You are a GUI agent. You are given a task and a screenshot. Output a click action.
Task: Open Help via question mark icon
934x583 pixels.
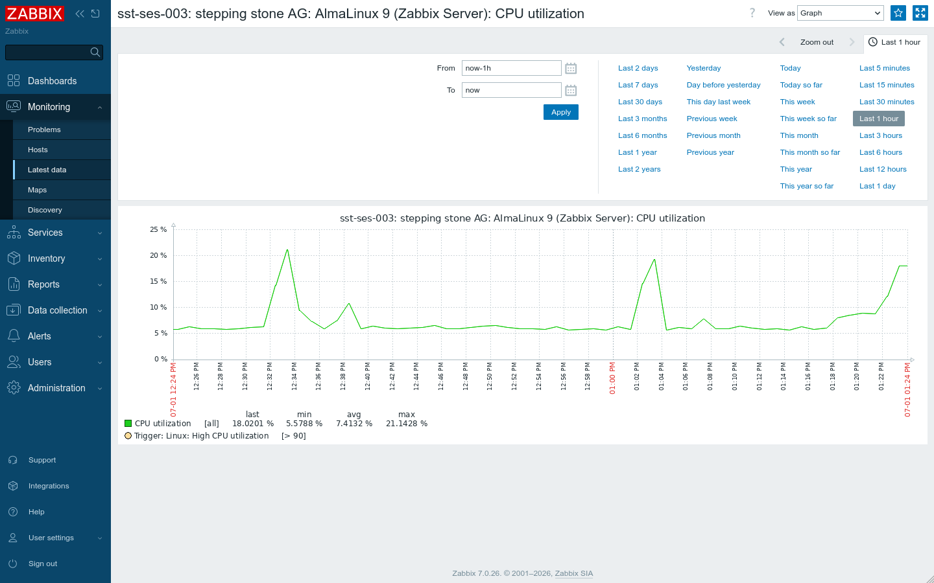point(13,512)
